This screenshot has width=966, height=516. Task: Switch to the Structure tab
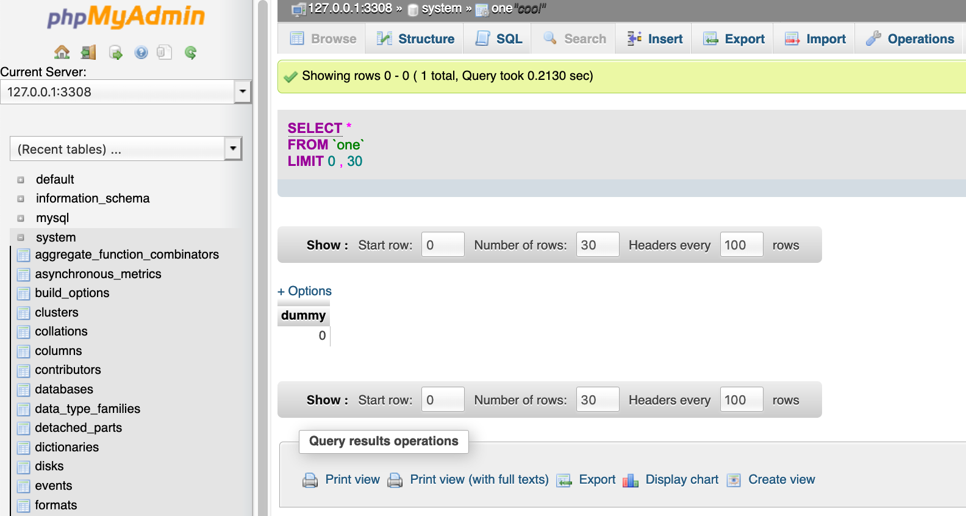[414, 38]
